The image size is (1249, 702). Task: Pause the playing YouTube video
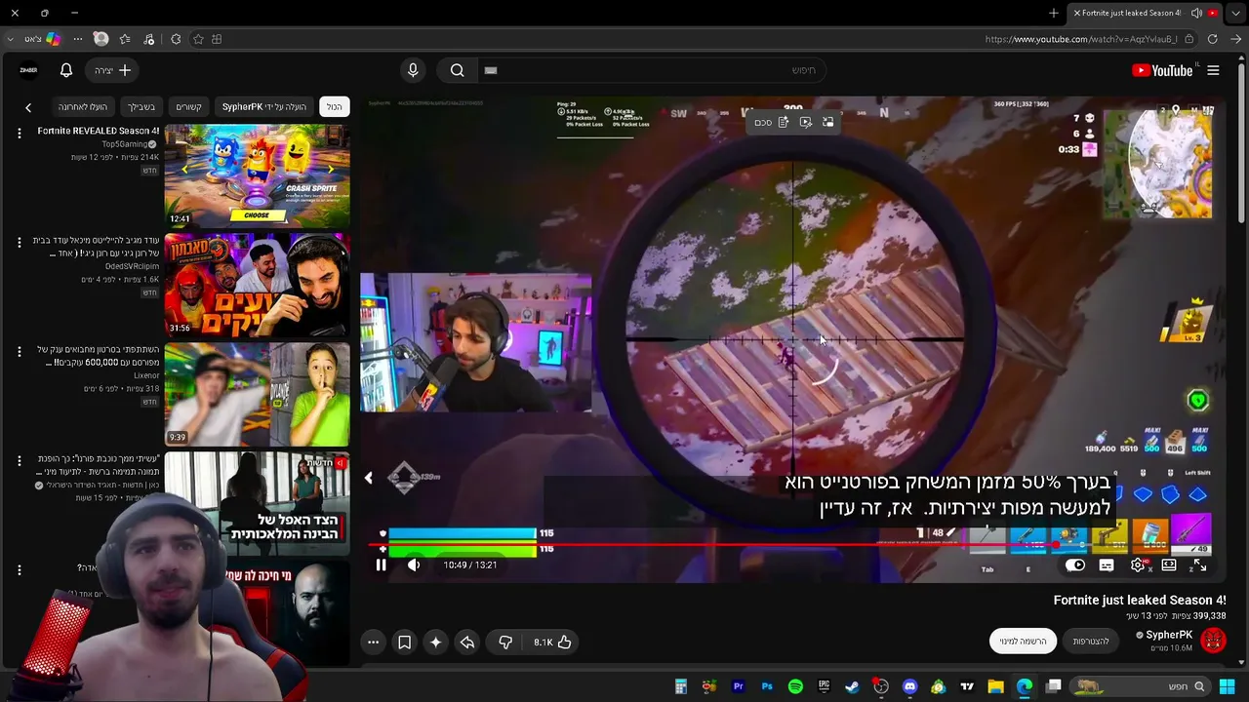click(x=381, y=565)
